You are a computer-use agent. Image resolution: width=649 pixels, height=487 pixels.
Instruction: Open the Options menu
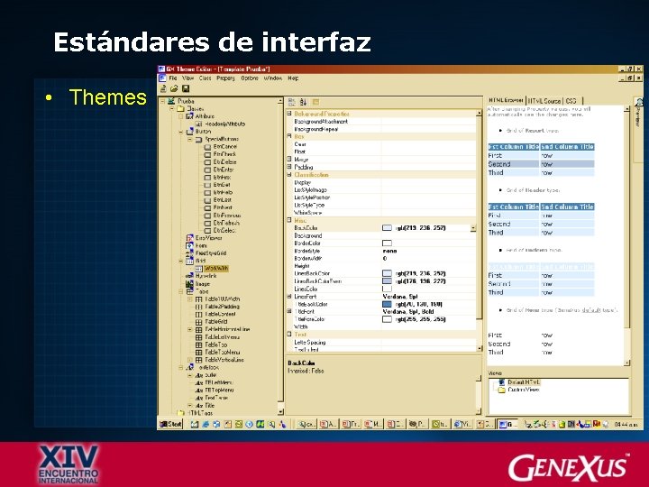tap(250, 78)
